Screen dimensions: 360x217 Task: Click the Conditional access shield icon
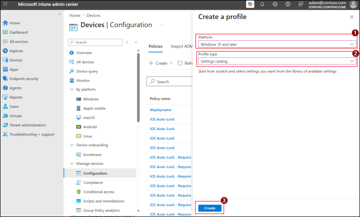[79, 192]
